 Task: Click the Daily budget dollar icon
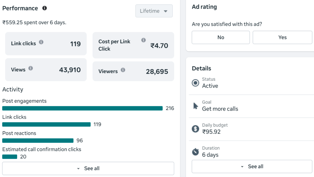[195, 129]
